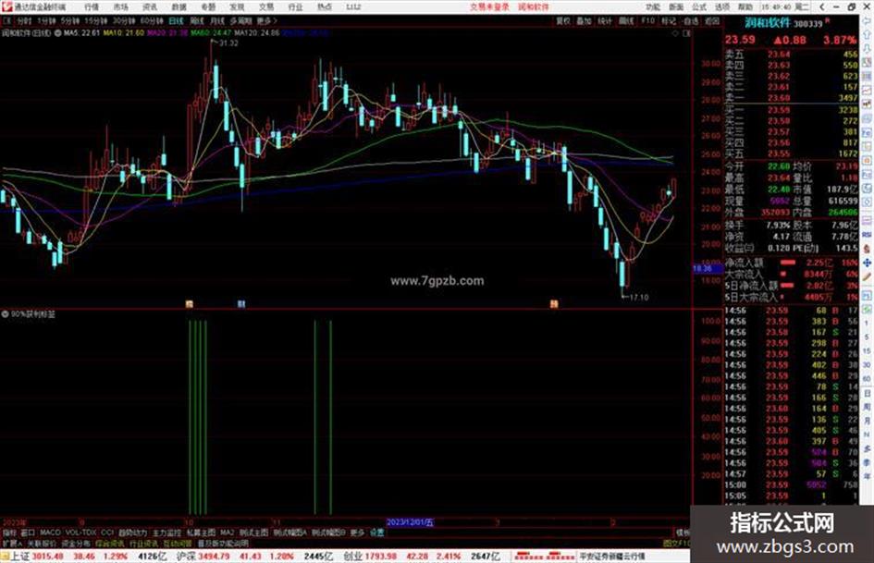Switch to 5分钟 period tab
Viewport: 874px width, 563px height.
[x=70, y=21]
